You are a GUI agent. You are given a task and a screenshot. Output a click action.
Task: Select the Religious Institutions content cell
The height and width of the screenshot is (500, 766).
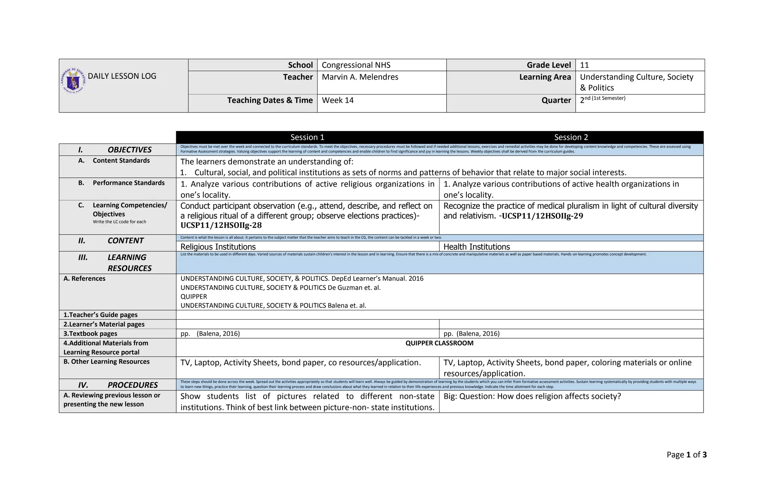218,247
